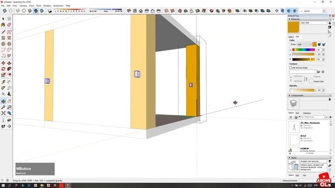
Task: Click the eyedropper Sample Paint icon
Action: point(330,36)
